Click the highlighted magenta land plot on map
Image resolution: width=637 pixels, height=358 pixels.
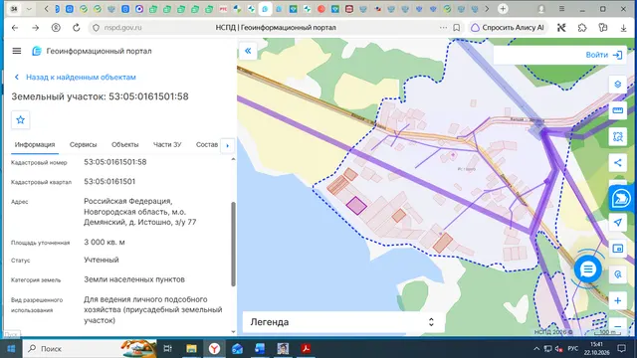[x=356, y=205]
